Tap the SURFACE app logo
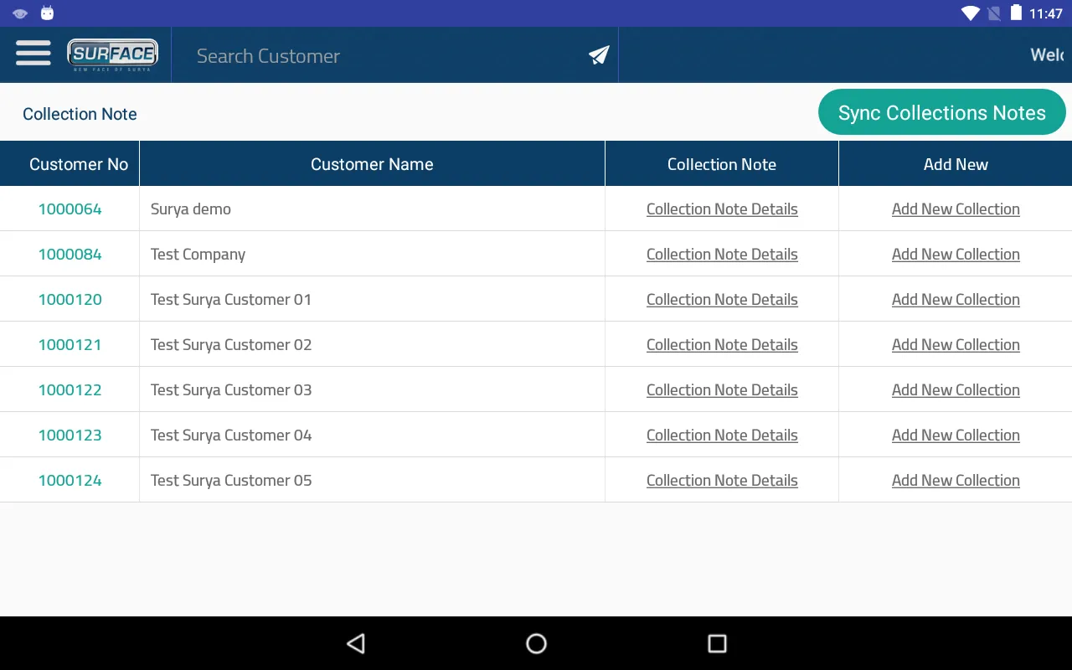 click(112, 54)
